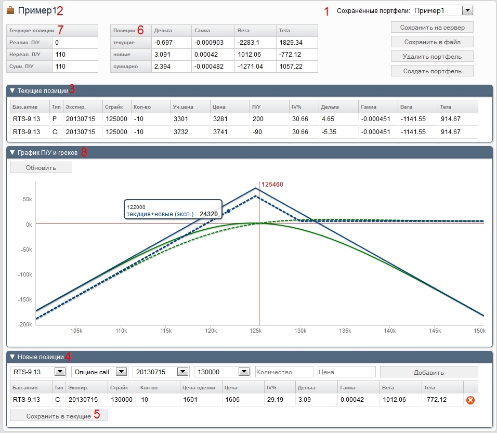Click Удалить портфель button
Screen dimensions: 497x433
(x=432, y=56)
